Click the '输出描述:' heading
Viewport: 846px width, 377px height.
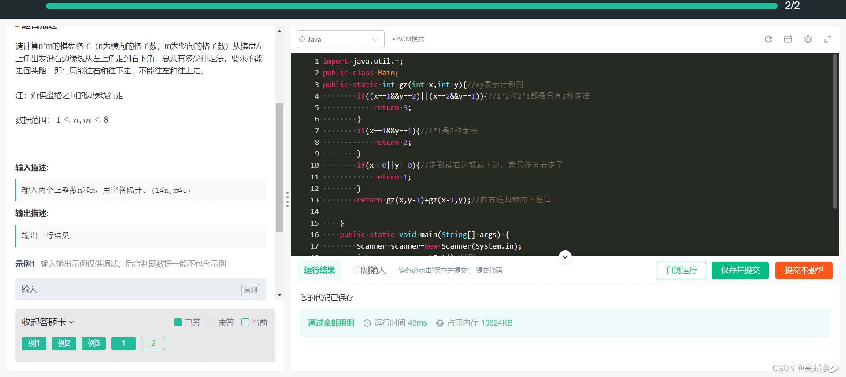32,213
